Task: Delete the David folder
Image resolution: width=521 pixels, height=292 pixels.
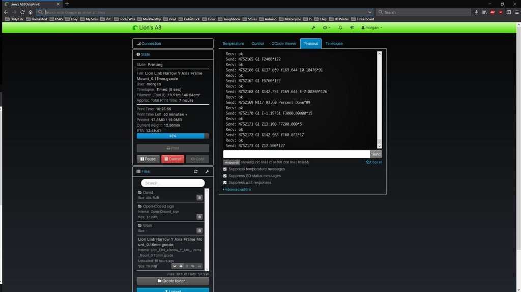Action: coord(199,198)
